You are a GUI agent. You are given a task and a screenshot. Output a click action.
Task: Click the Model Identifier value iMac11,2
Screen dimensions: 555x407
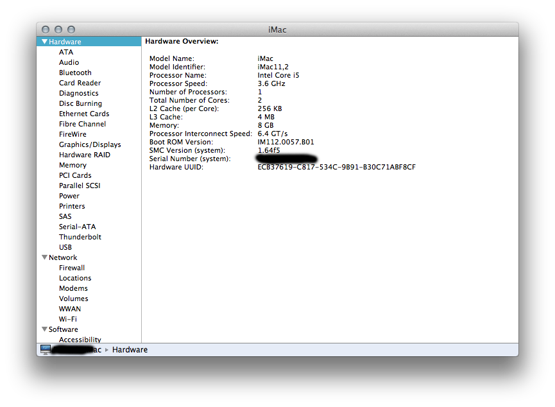pyautogui.click(x=273, y=67)
